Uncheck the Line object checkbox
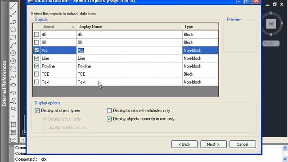This screenshot has width=288, height=162. point(36,58)
